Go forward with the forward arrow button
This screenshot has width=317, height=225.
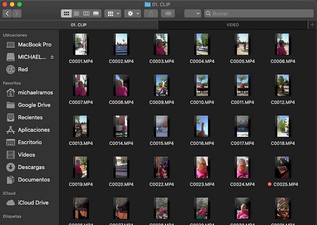pyautogui.click(x=17, y=13)
